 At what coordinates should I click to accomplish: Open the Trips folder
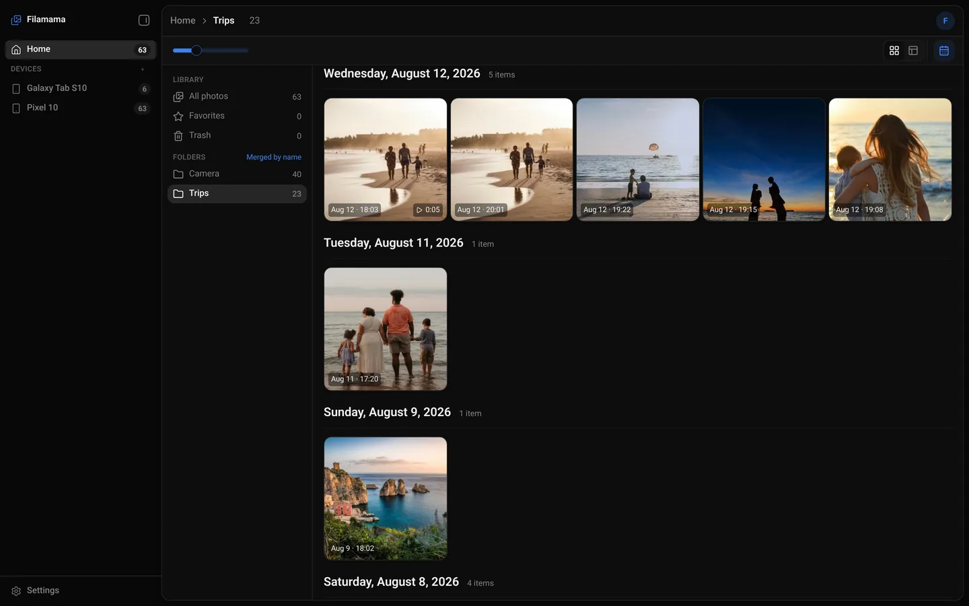click(237, 194)
